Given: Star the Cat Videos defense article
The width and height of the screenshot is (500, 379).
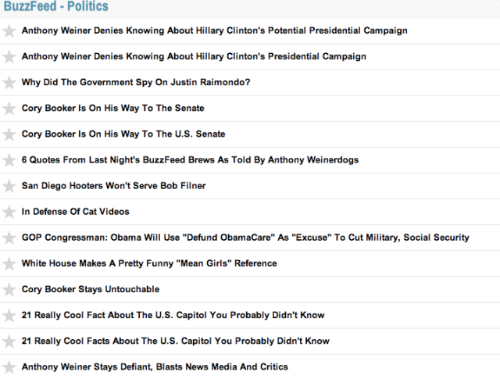Looking at the screenshot, I should [x=9, y=212].
